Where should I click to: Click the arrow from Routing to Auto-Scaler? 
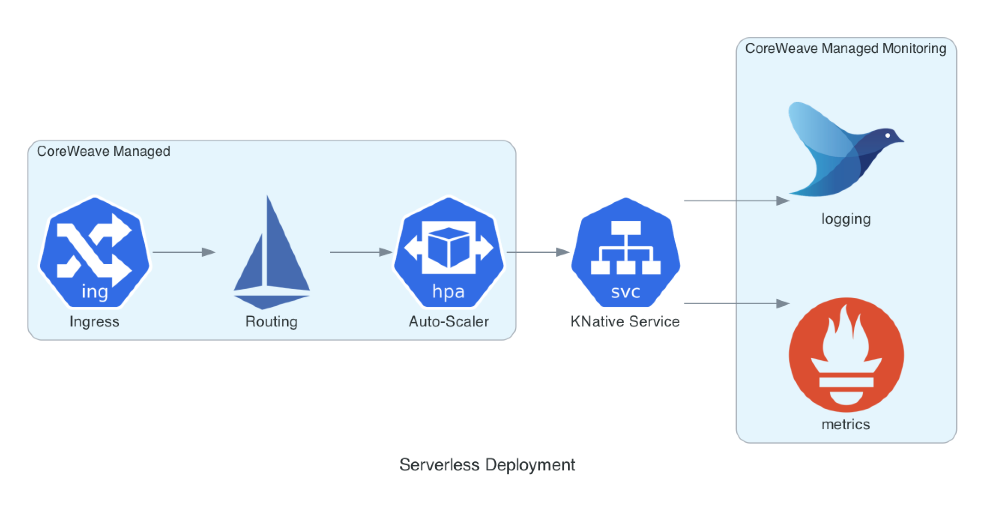(361, 252)
